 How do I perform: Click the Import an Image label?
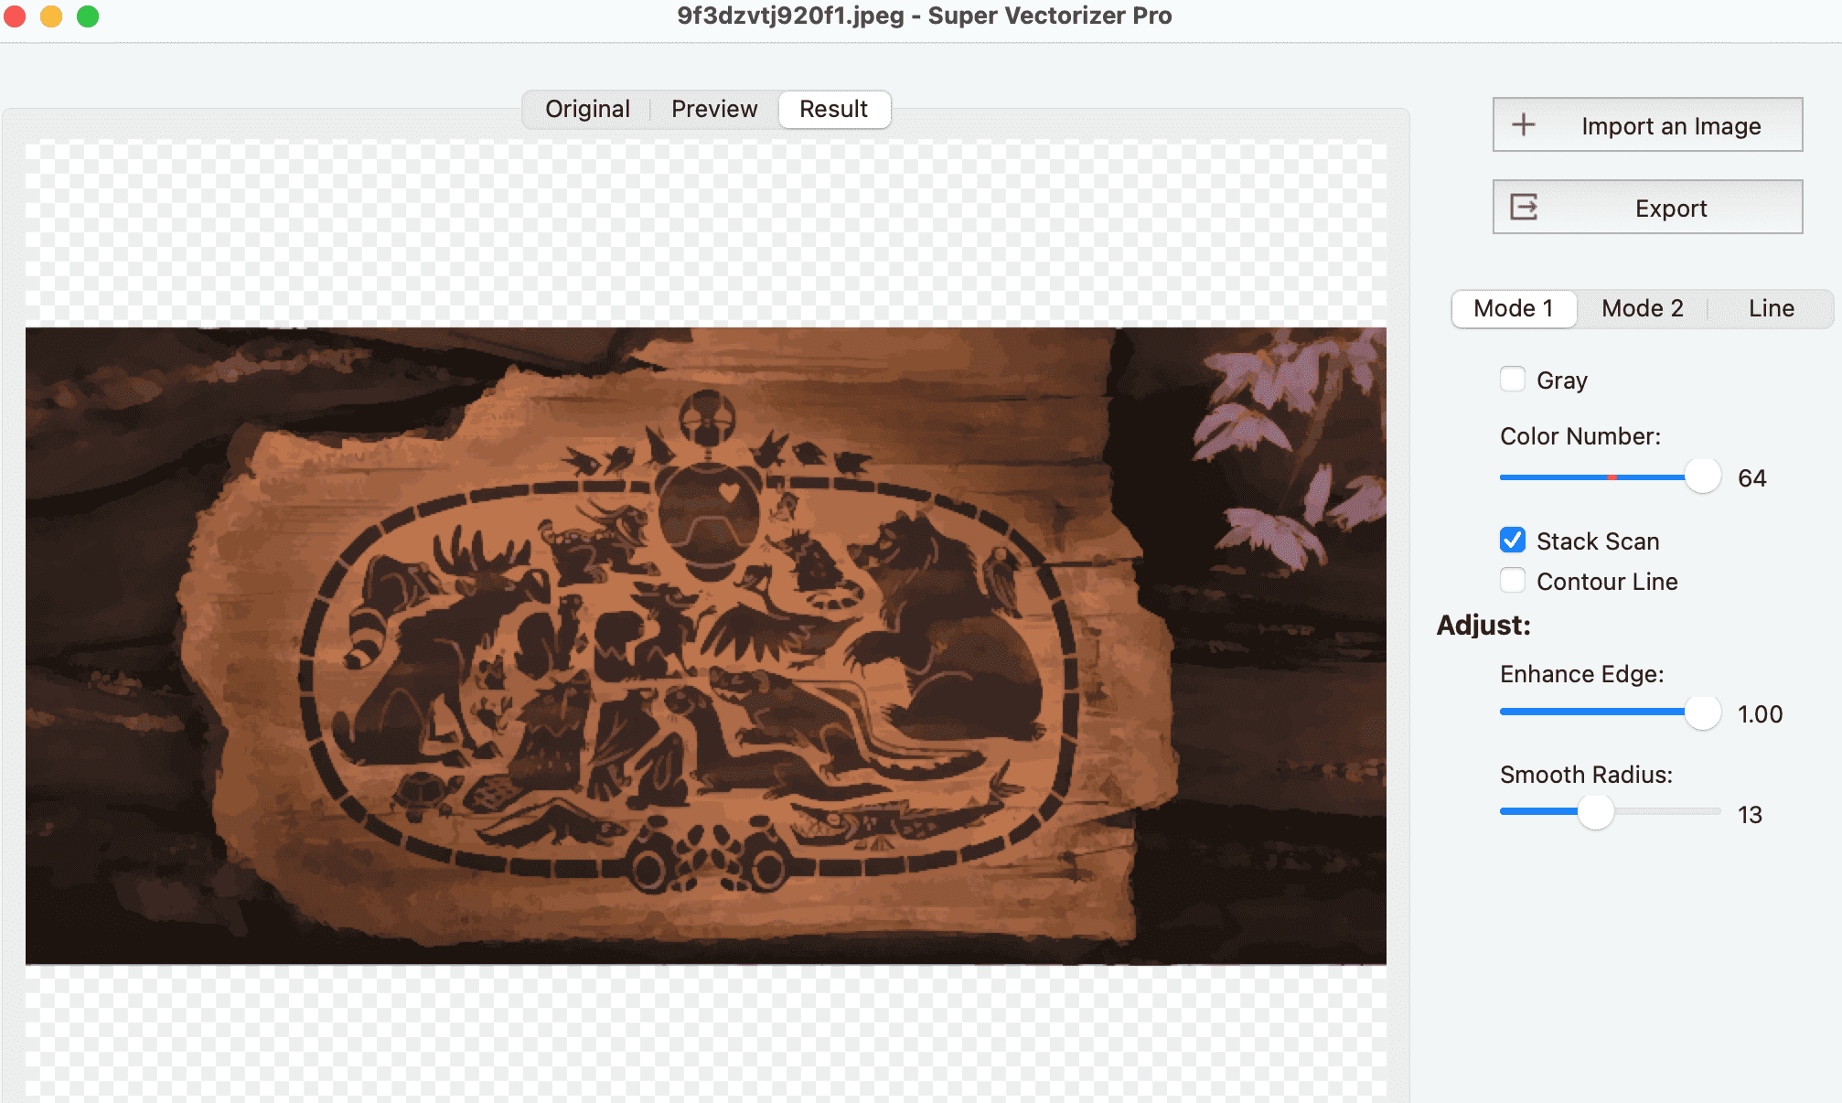coord(1671,126)
